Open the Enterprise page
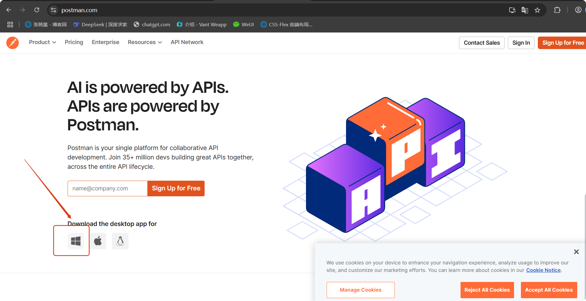The image size is (586, 301). (x=105, y=42)
